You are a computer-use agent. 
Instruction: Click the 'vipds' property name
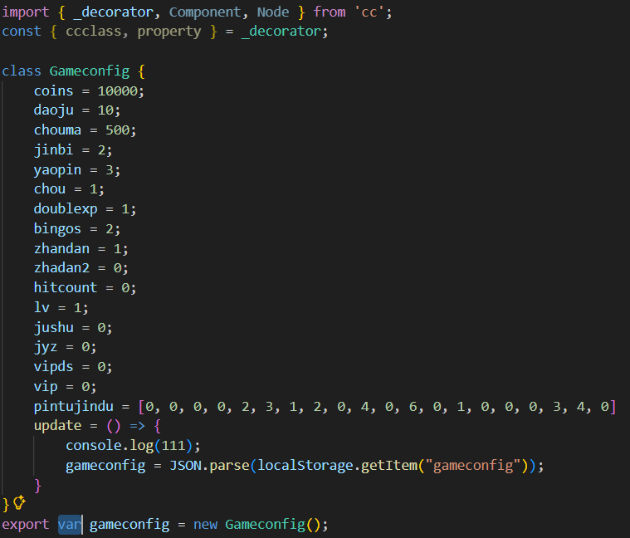(x=53, y=367)
